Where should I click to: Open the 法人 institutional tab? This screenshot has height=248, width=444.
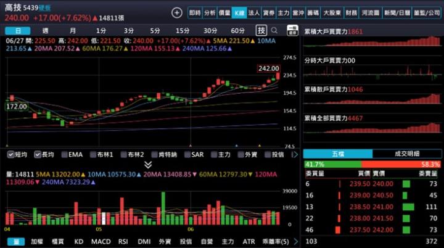point(254,13)
